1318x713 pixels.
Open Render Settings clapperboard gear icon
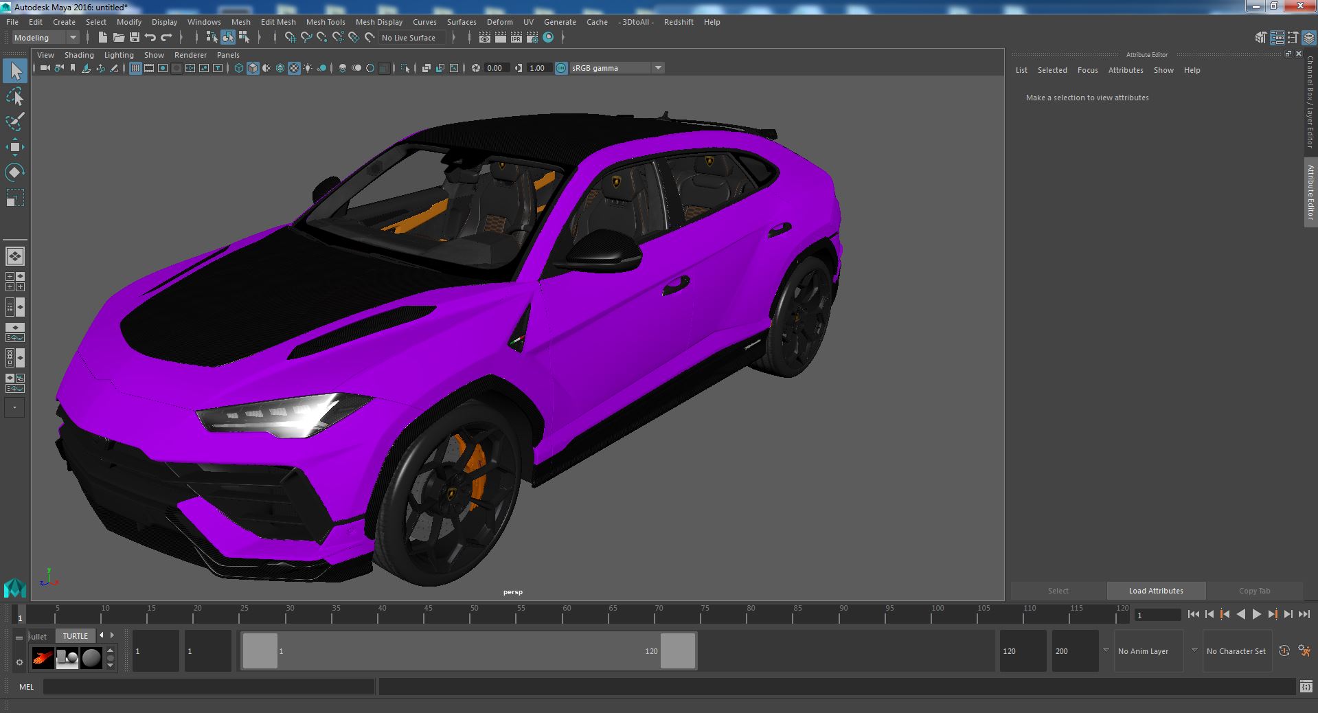point(532,38)
